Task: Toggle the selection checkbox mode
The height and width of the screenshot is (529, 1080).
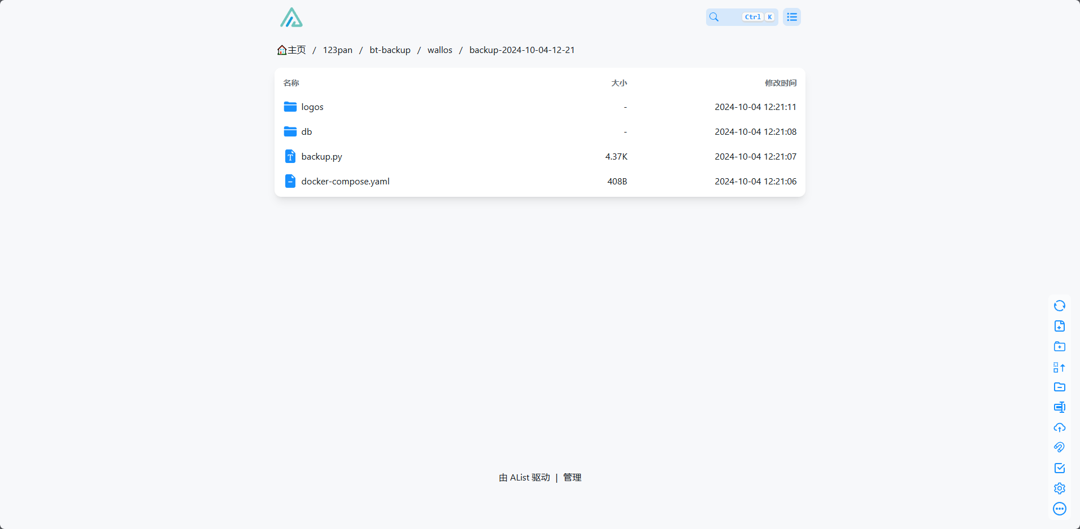Action: [x=1059, y=468]
